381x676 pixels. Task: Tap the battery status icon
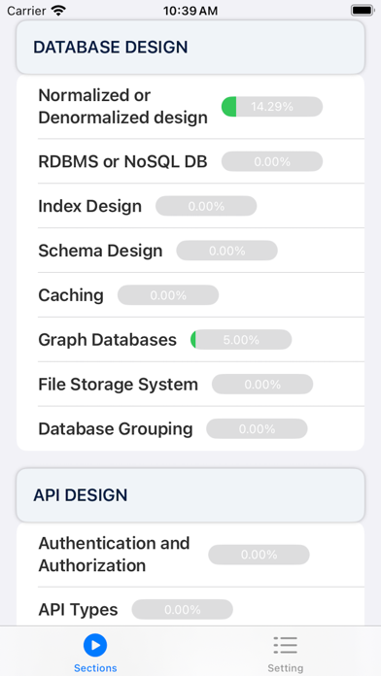[362, 11]
